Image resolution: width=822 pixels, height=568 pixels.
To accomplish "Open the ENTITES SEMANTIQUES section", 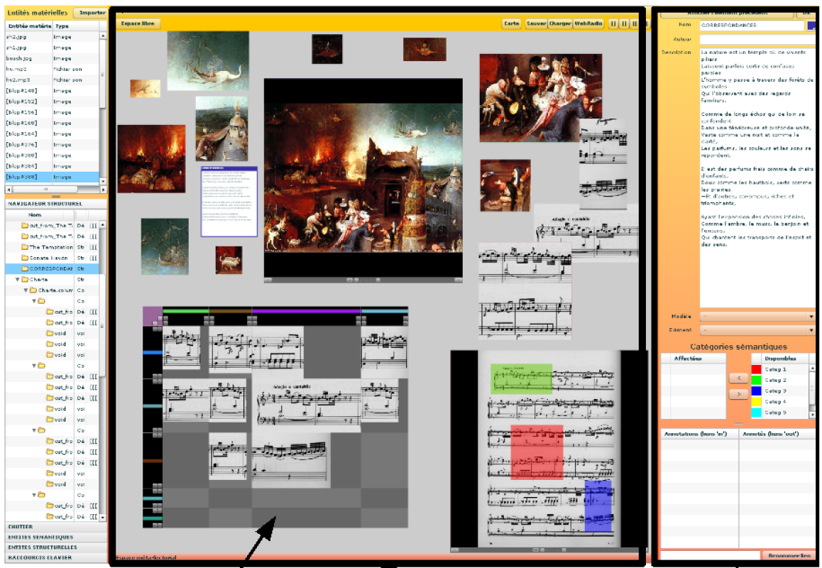I will (56, 537).
